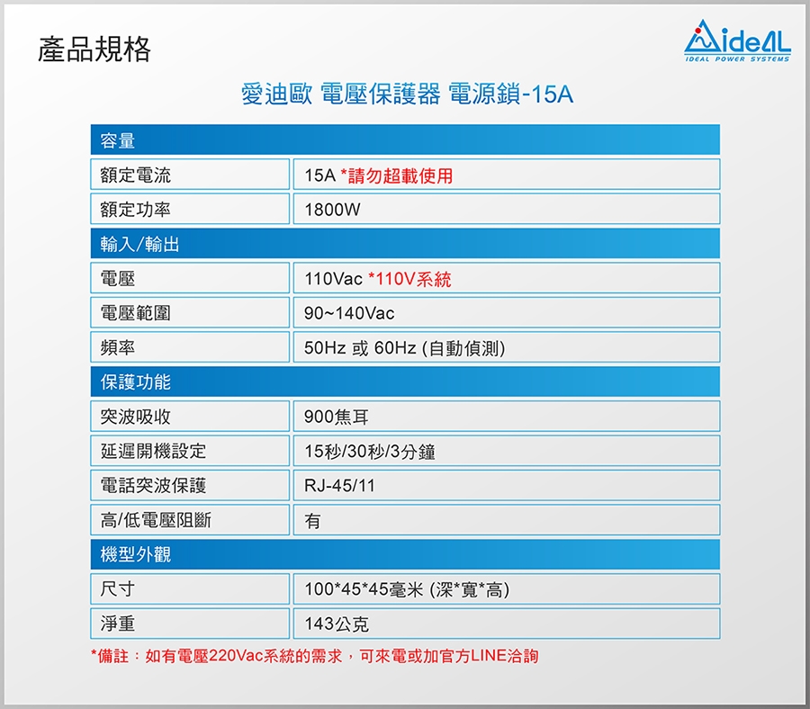Click the 900焦耳 surge absorption value
This screenshot has height=709, width=810.
tap(337, 417)
